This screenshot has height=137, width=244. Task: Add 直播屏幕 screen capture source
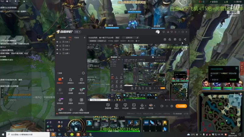108,106
